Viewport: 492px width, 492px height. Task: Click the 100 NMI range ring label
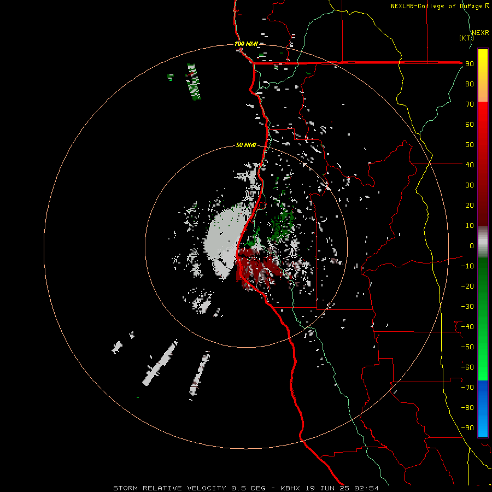(246, 44)
